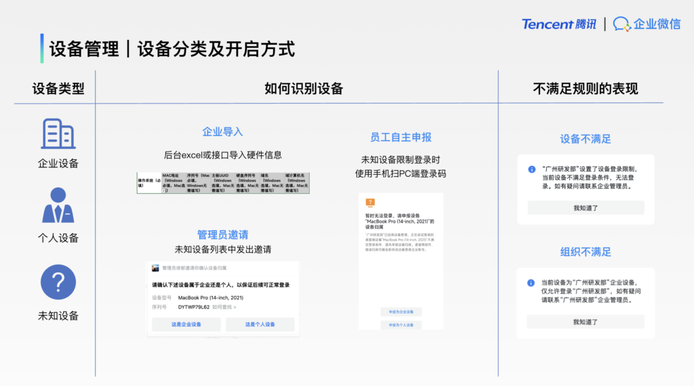Viewport: 694px width, 386px height.
Task: Click 我知道了 button under 组织不满足
Action: pyautogui.click(x=585, y=322)
